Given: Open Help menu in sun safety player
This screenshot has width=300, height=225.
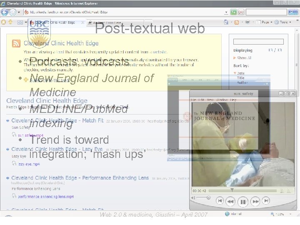Looking at the screenshot, I should [233, 100].
